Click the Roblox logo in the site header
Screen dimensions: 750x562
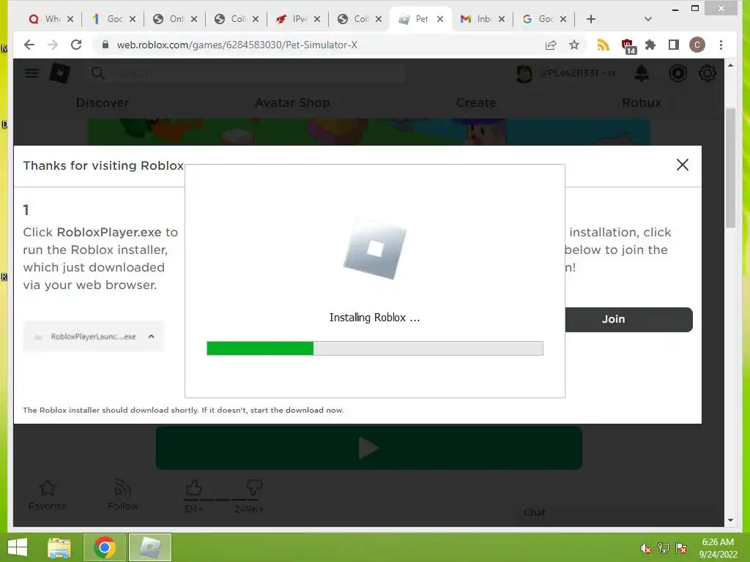coord(60,74)
